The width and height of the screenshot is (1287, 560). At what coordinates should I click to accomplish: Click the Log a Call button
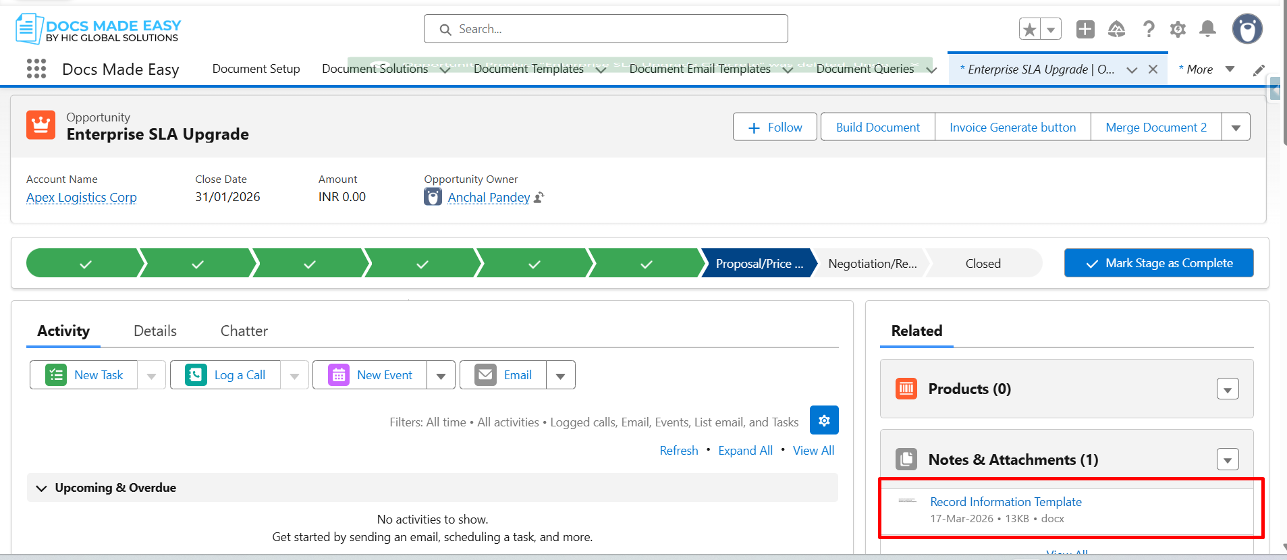pos(225,375)
